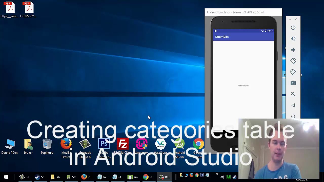Select the Mozilla Firefox desktop shortcut
The height and width of the screenshot is (182, 324).
[66, 149]
